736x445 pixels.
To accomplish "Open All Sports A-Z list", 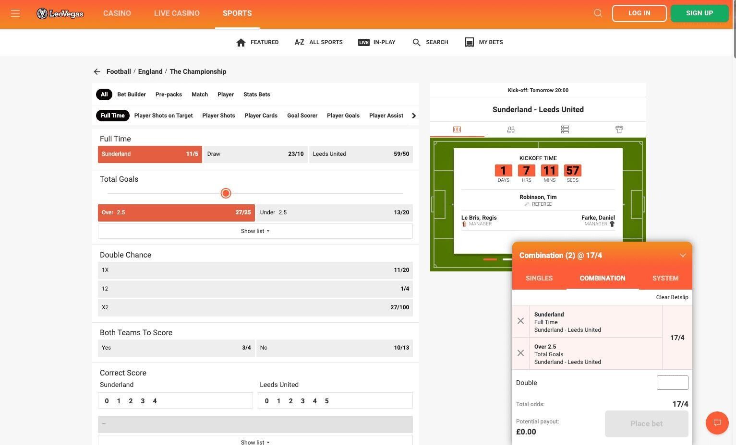I will click(x=319, y=42).
